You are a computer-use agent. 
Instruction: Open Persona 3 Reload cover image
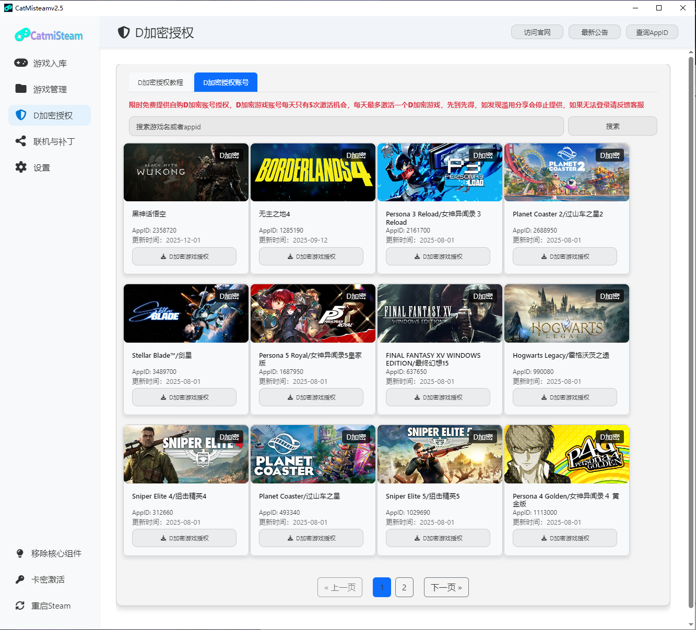pyautogui.click(x=440, y=173)
